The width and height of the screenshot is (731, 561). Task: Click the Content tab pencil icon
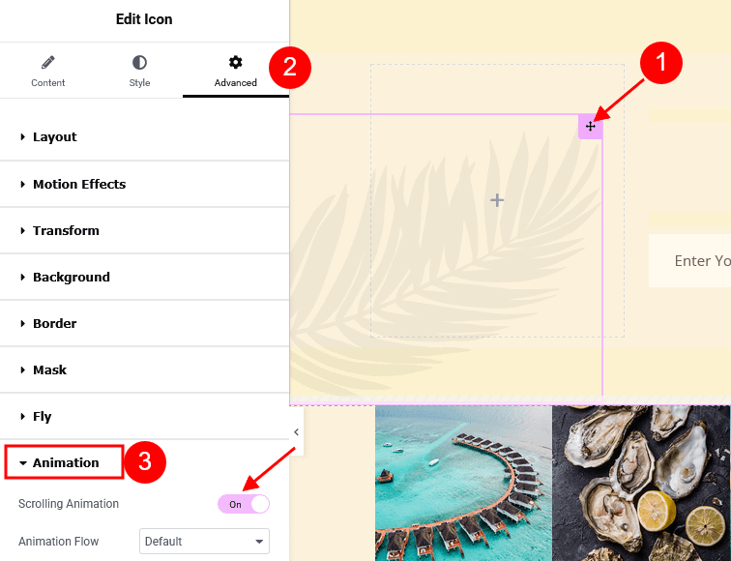(x=48, y=62)
